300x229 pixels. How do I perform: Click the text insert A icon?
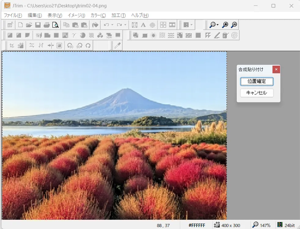coord(143,25)
